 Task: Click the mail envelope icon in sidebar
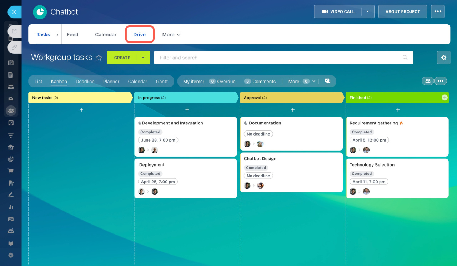[x=11, y=99]
